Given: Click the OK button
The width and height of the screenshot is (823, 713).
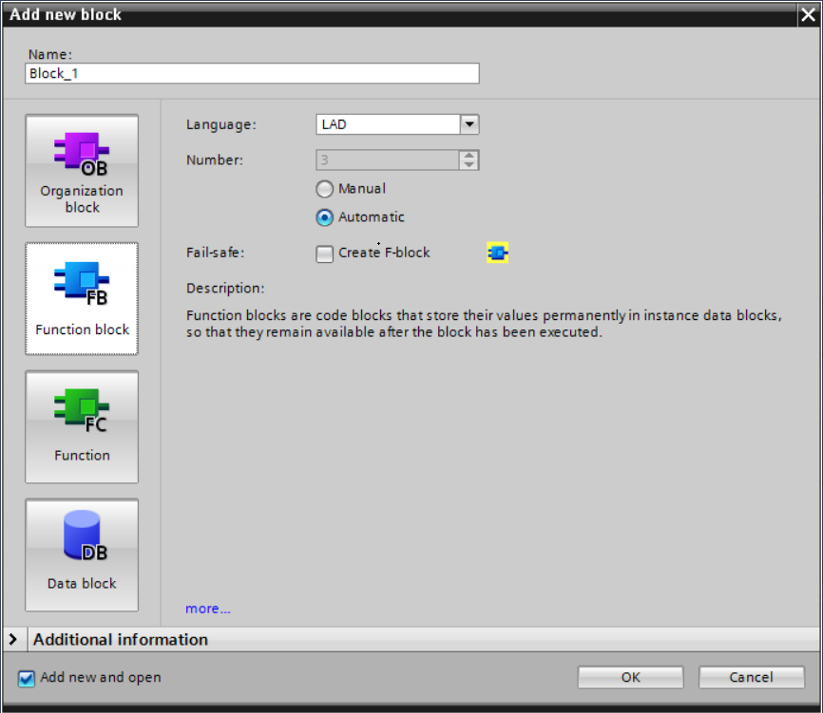Looking at the screenshot, I should pos(631,677).
